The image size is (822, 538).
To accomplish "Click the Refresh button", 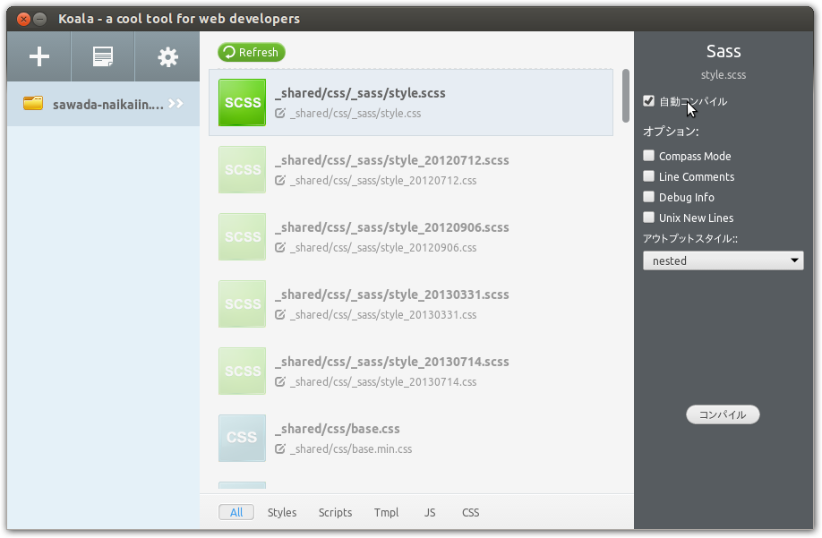I will click(252, 53).
